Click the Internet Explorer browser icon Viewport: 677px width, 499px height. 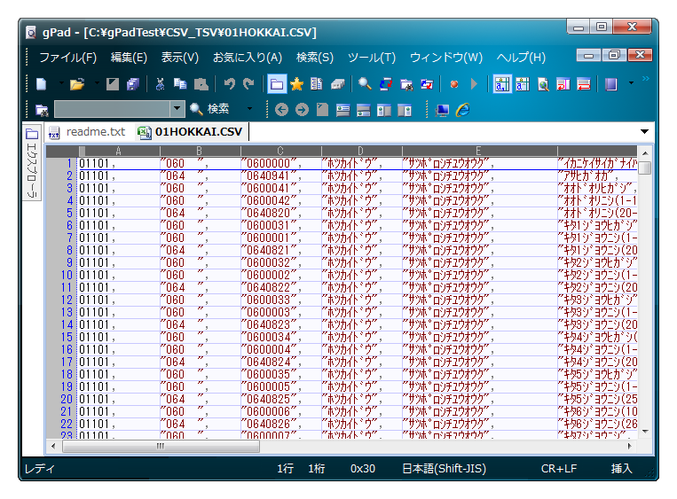[x=461, y=110]
